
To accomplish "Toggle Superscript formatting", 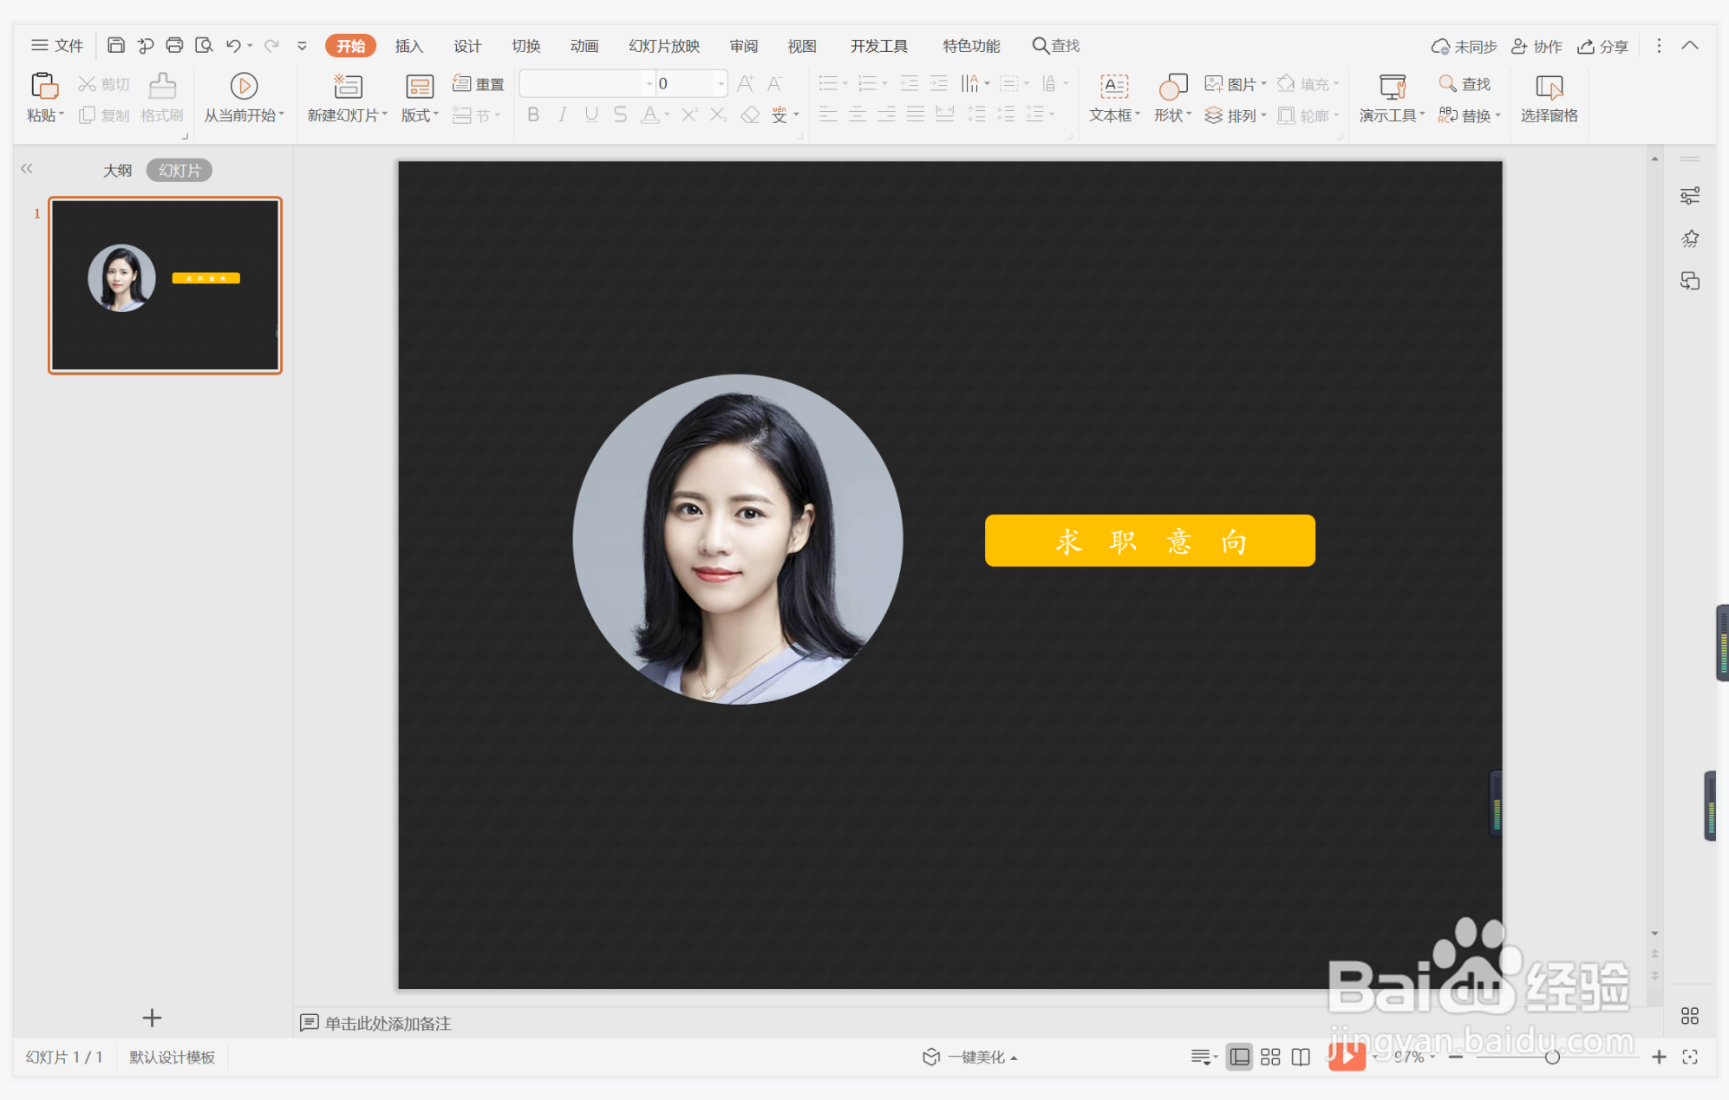I will click(x=689, y=114).
